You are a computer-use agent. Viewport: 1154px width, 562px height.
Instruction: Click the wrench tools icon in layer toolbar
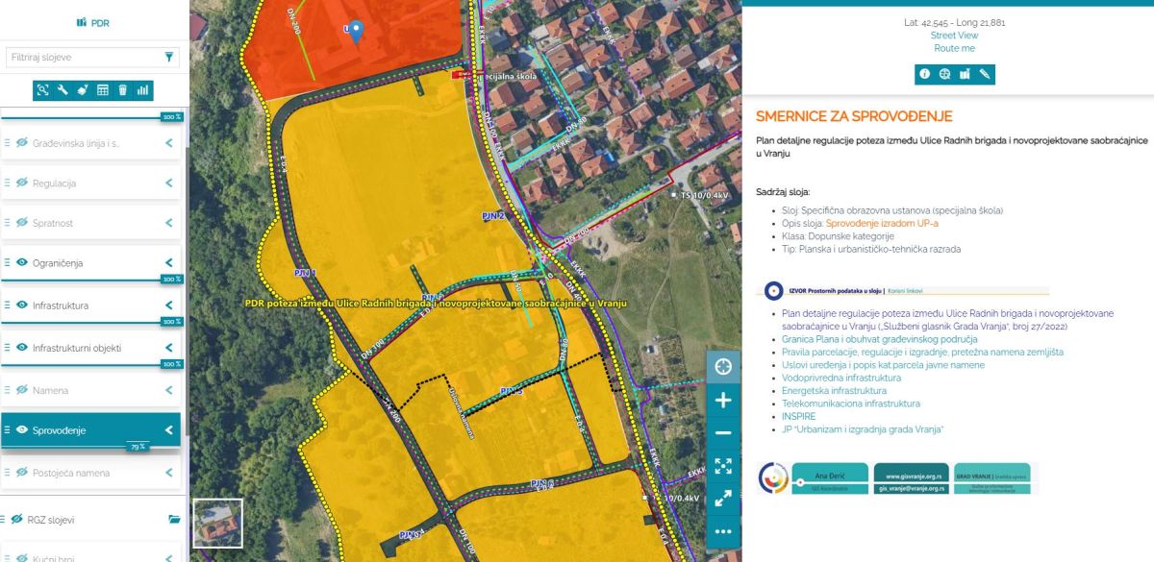point(63,90)
